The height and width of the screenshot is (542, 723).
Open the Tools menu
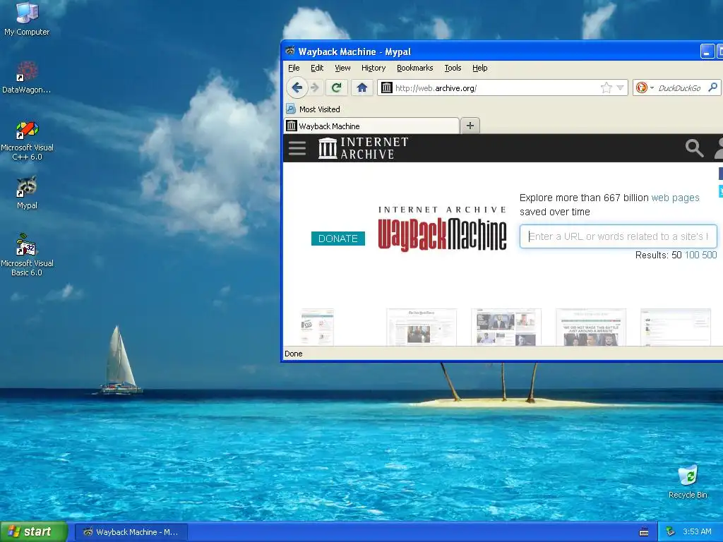[x=453, y=68]
